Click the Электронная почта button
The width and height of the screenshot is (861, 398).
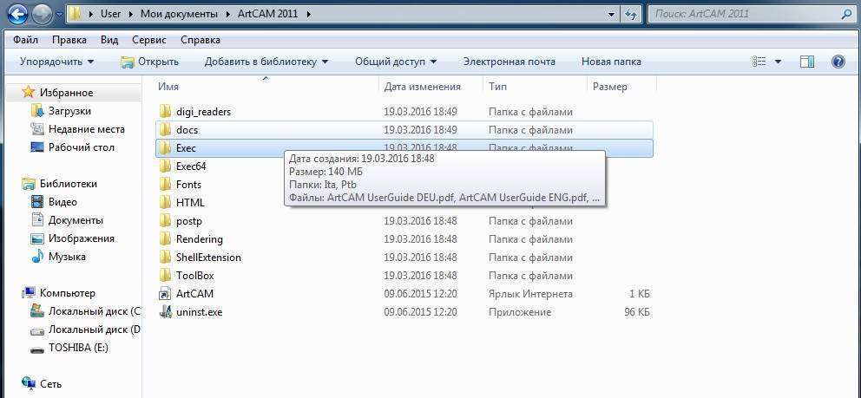coord(509,62)
